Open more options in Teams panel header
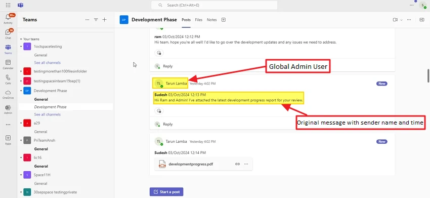The width and height of the screenshot is (430, 198). pos(87,20)
